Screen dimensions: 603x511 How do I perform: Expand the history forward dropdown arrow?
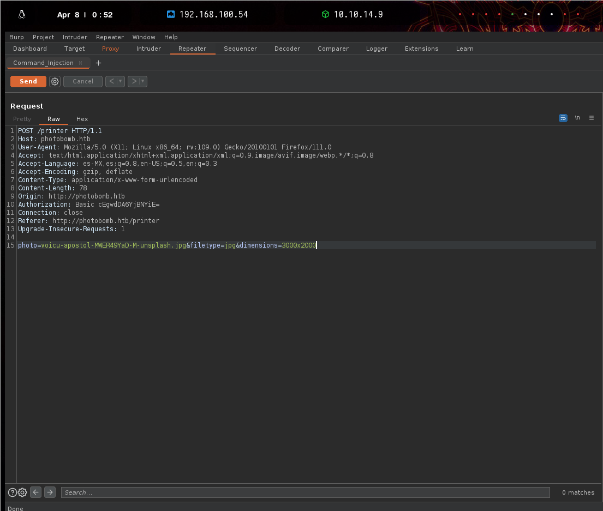click(143, 81)
